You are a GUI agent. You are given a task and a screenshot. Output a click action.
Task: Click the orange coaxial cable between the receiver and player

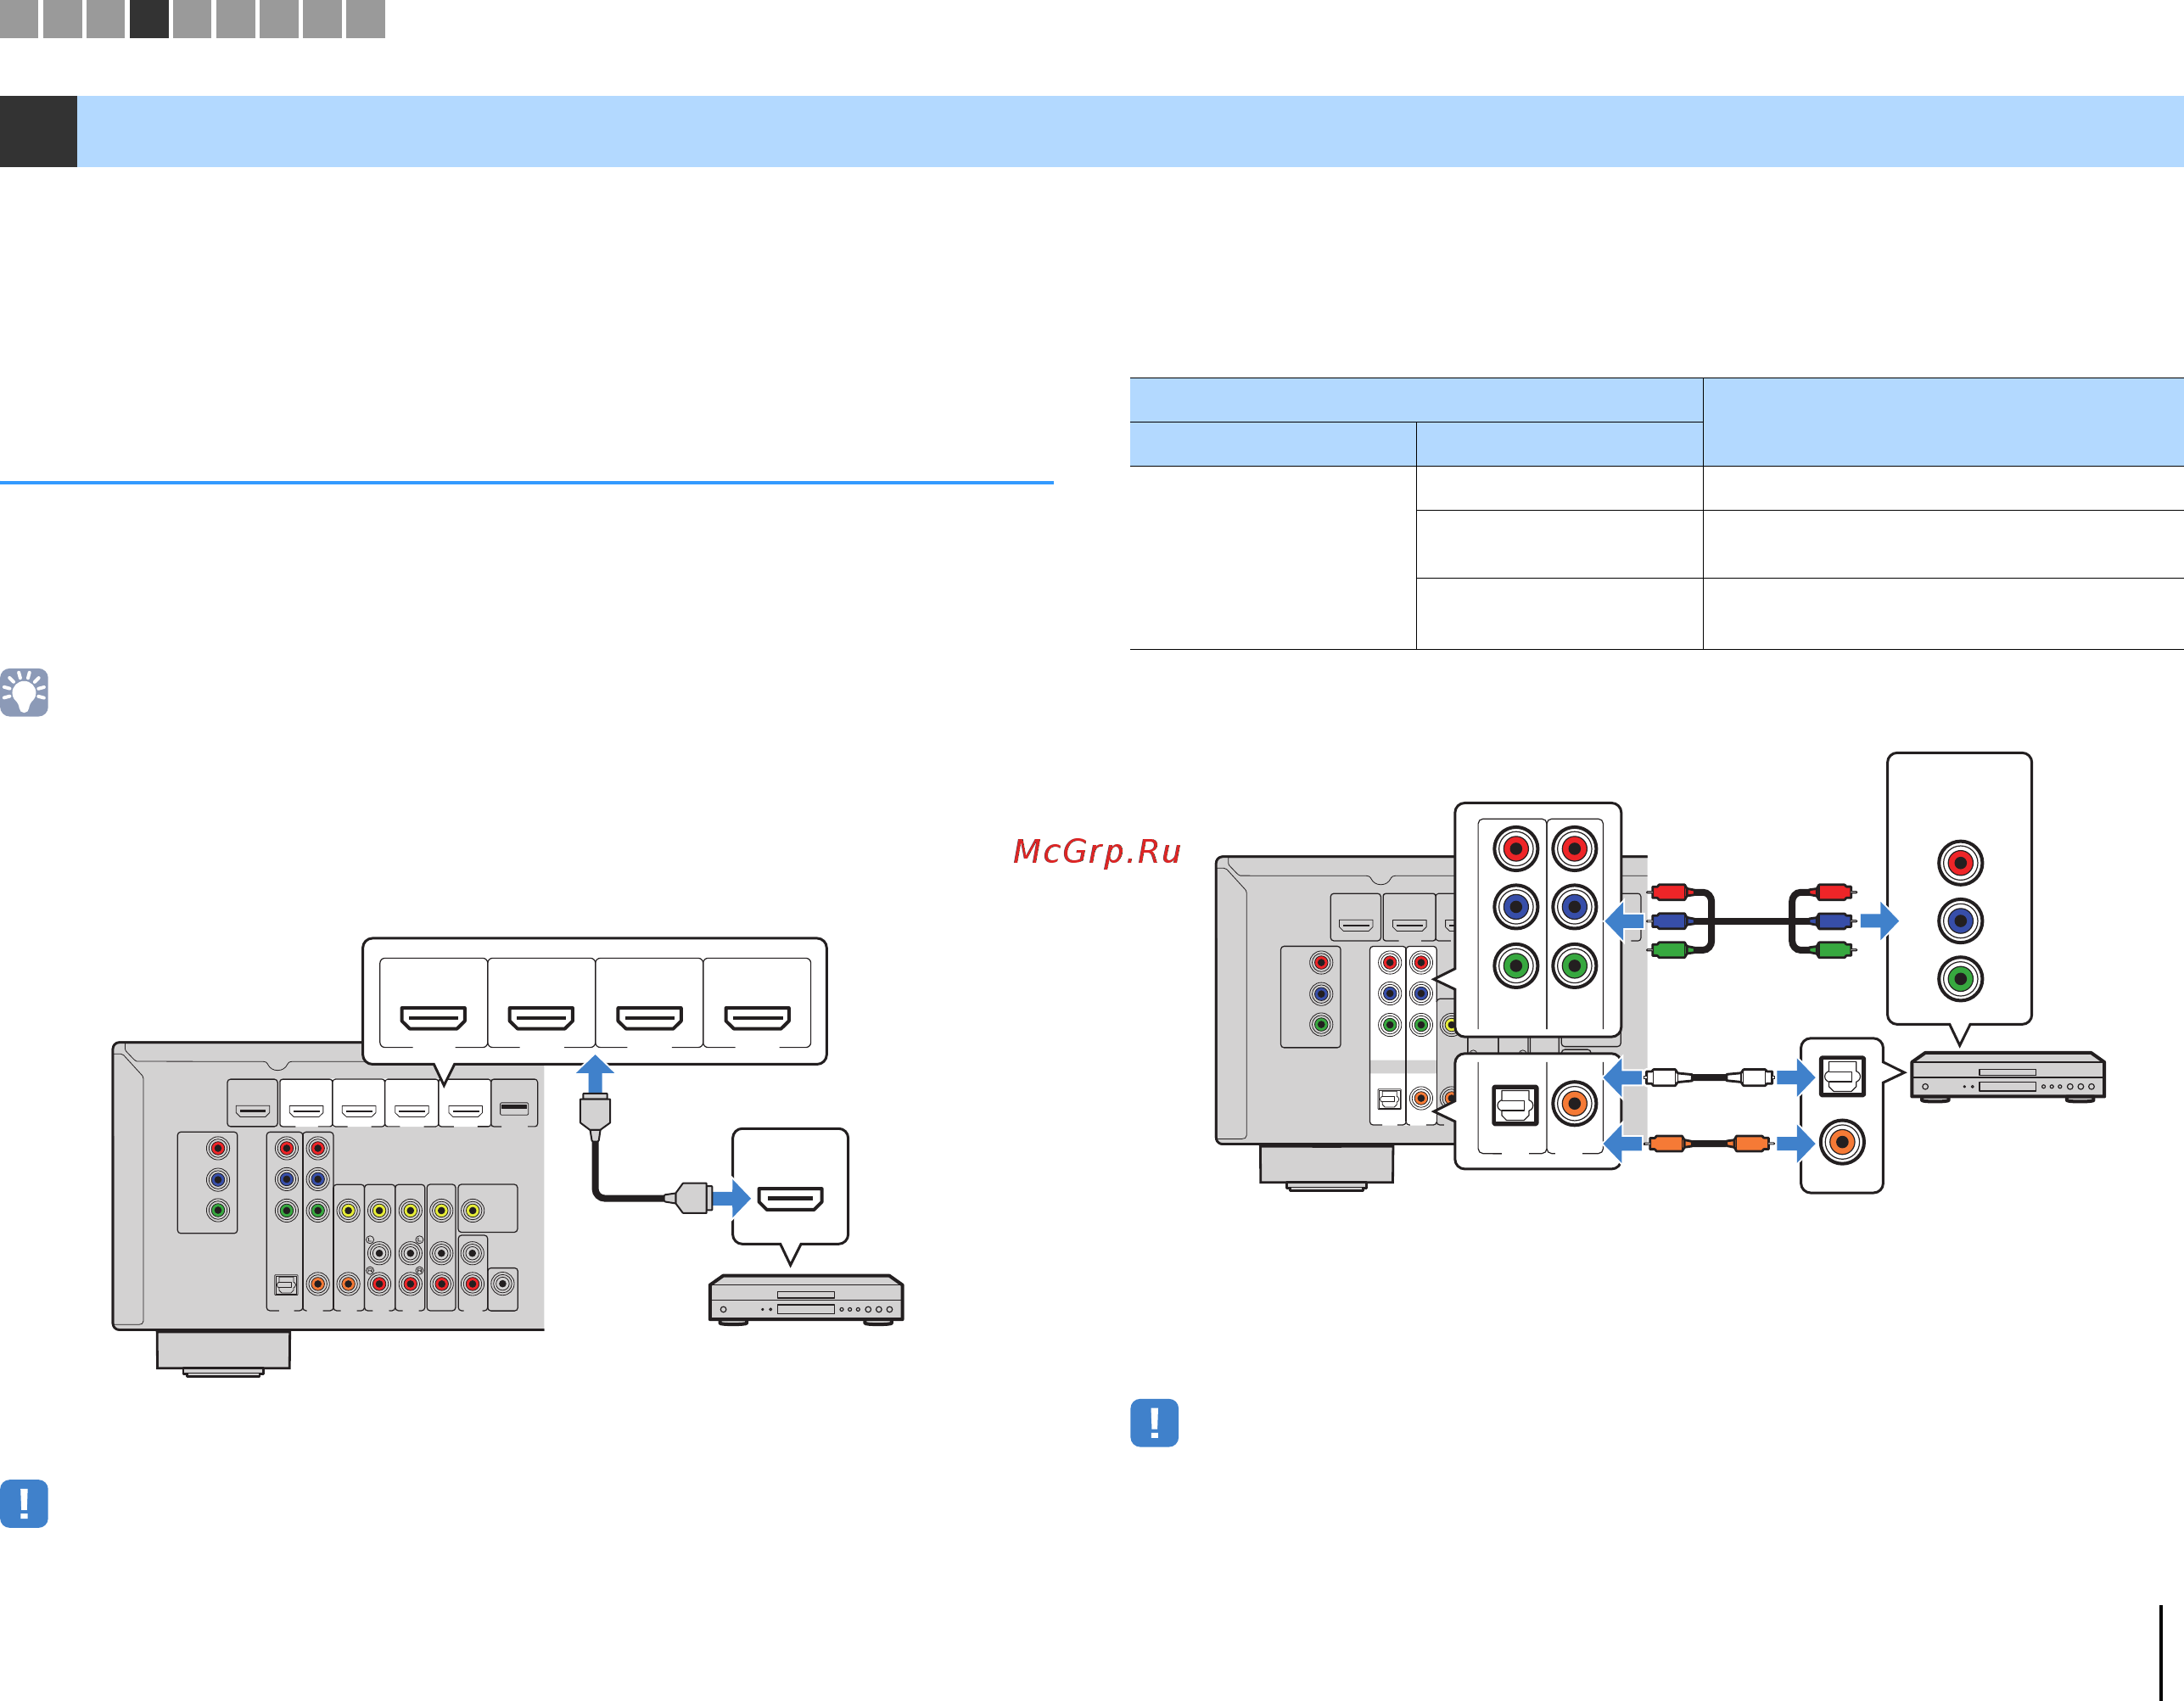[x=1709, y=1143]
